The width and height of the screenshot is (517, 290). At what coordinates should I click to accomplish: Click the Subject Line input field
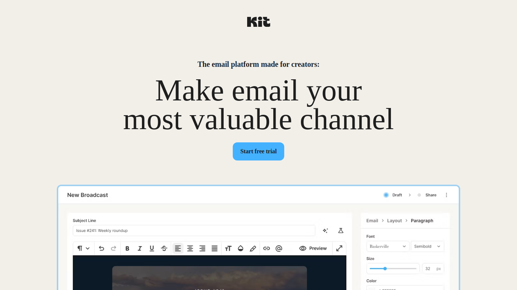pyautogui.click(x=194, y=231)
